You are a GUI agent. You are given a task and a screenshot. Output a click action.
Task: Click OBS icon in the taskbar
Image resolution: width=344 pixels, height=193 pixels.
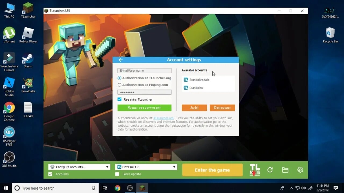(130, 188)
